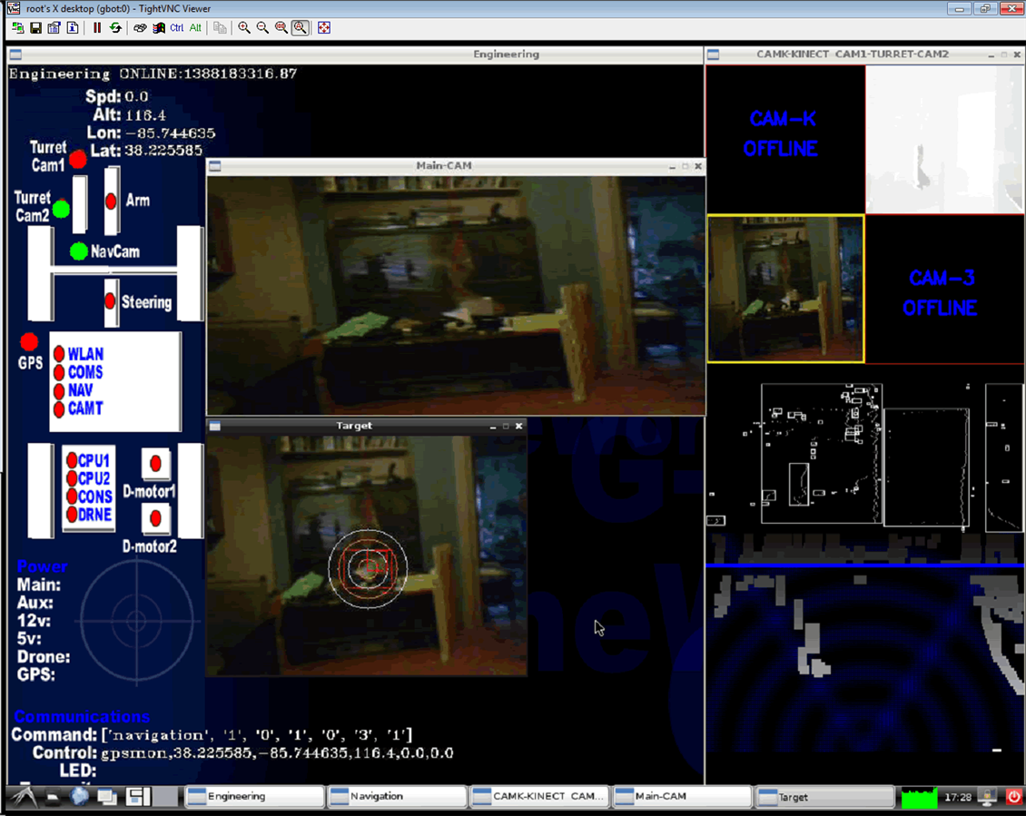This screenshot has height=816, width=1026.
Task: Click the gpsmon Control string text
Action: 278,753
